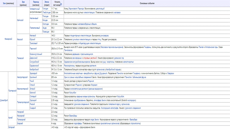Open the Докембрий link
The width and height of the screenshot is (230, 129).
(x=4, y=100)
